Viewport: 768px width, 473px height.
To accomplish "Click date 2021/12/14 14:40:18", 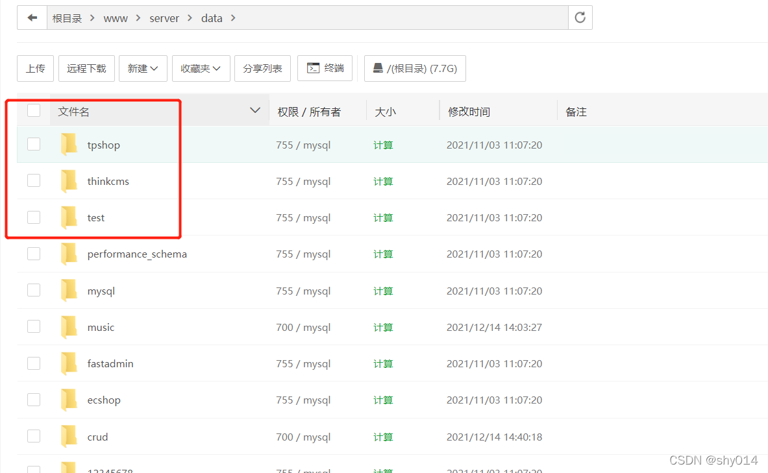I will coord(494,437).
